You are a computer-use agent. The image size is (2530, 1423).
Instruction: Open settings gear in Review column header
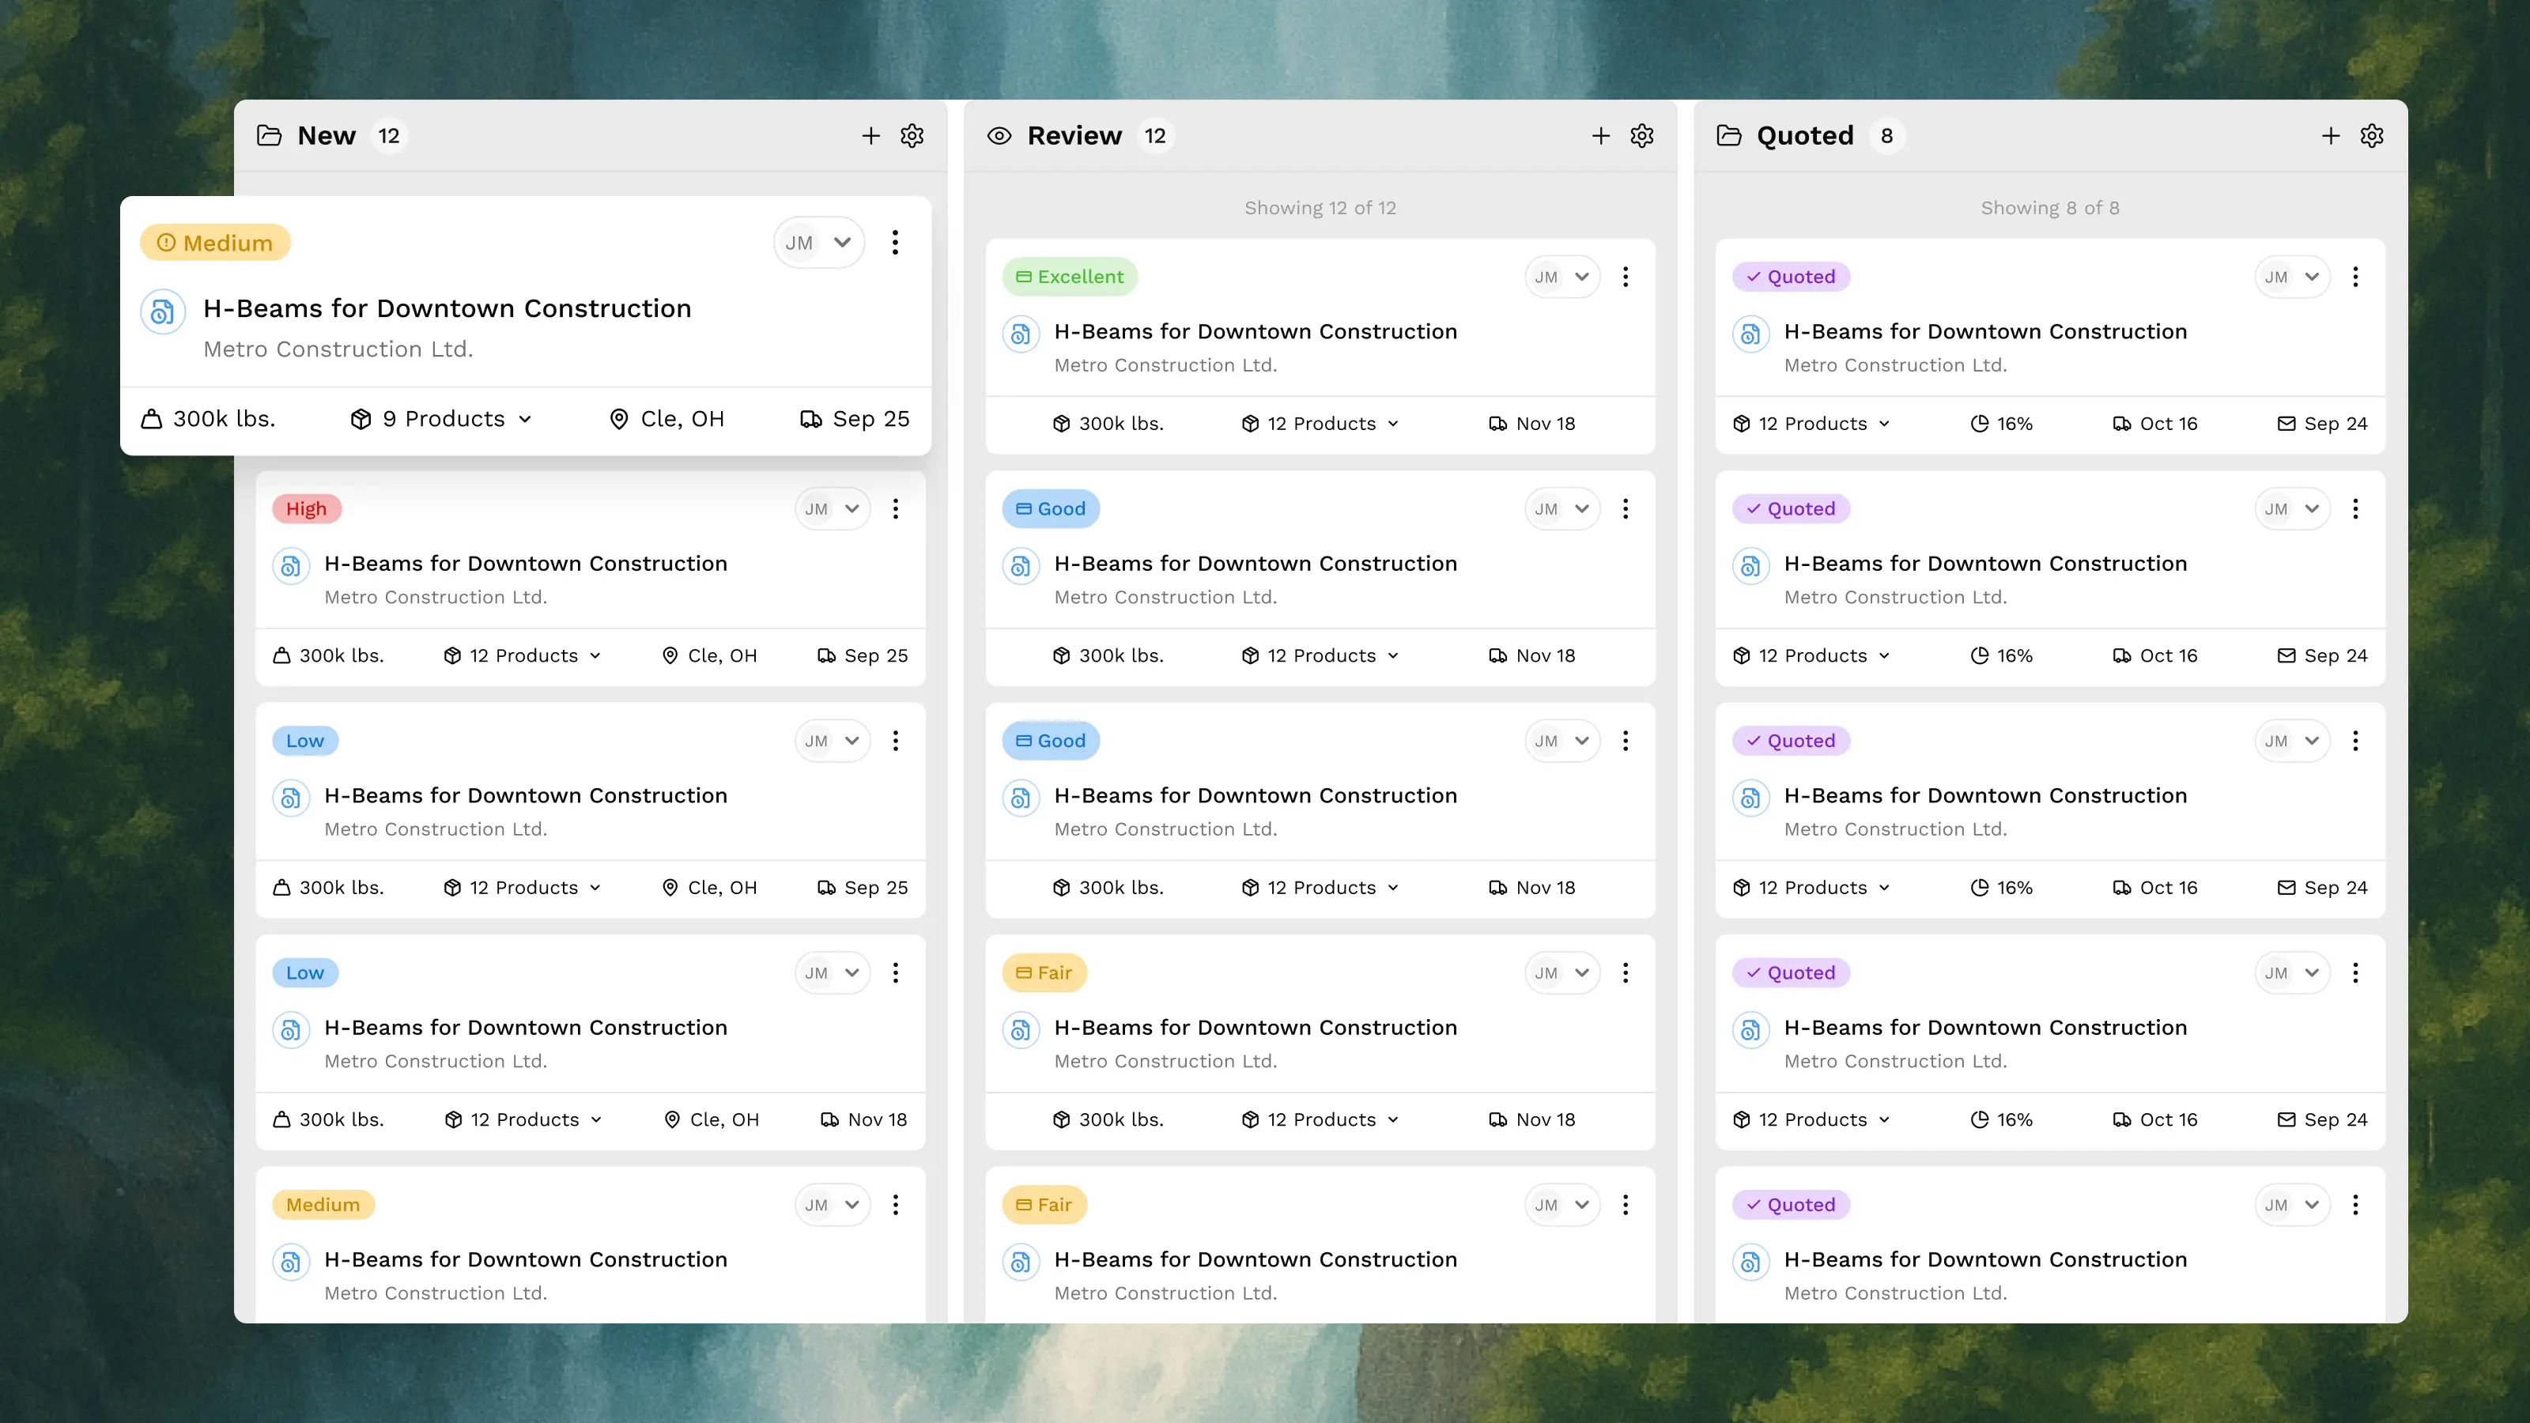coord(1642,135)
